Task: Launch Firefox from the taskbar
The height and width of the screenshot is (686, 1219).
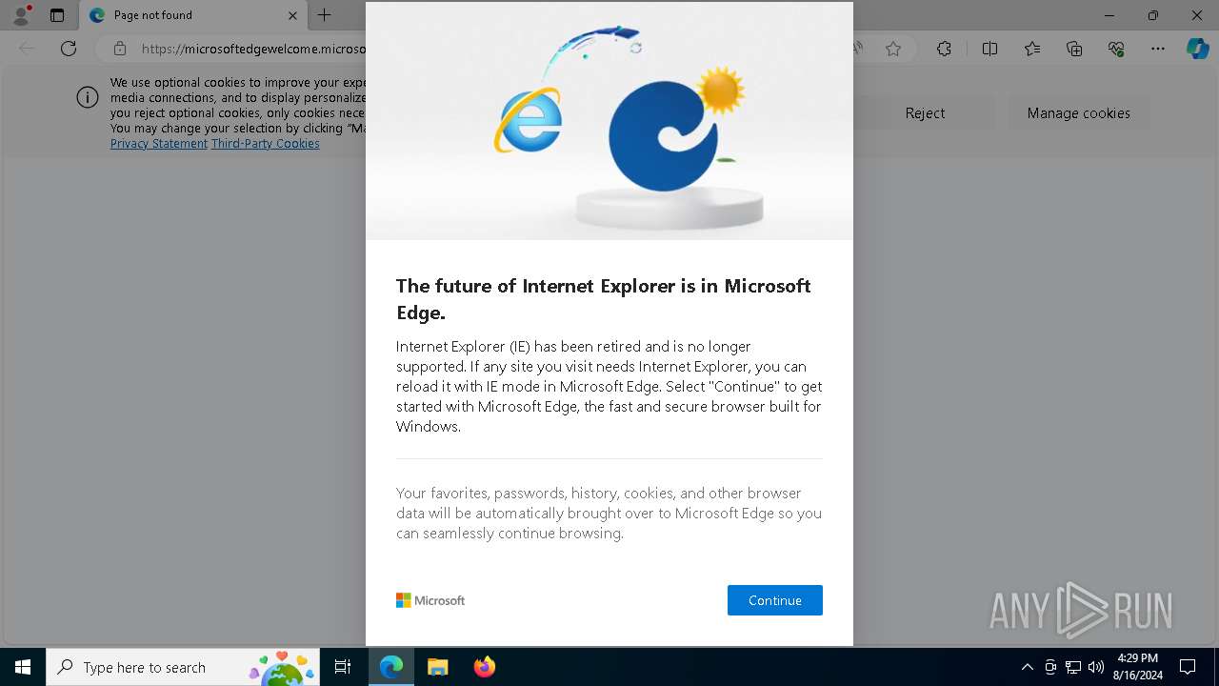Action: [485, 667]
